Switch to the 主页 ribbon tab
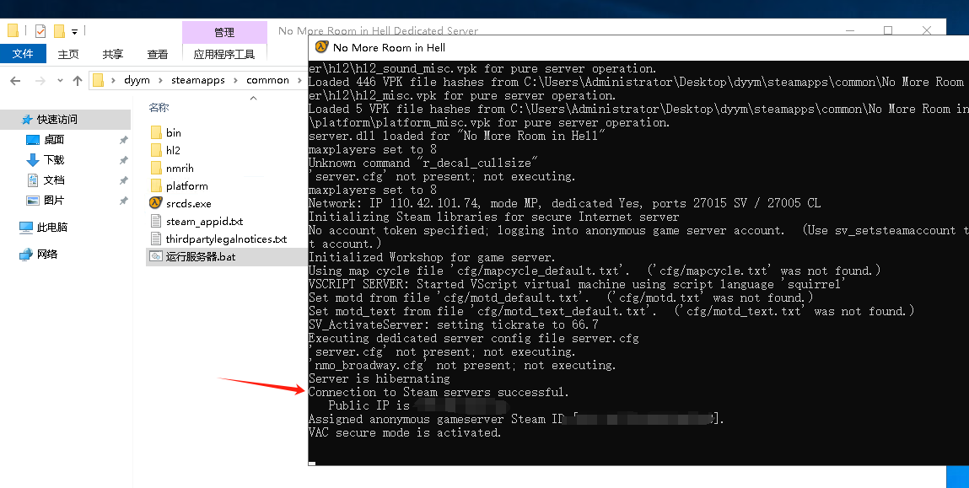The image size is (969, 488). coord(68,54)
